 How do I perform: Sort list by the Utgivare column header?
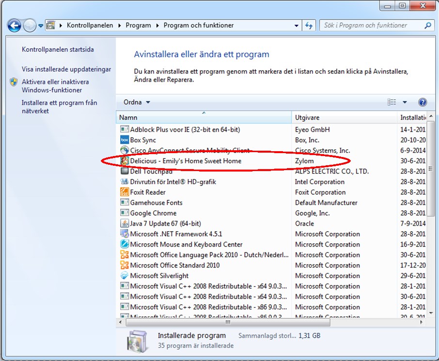point(344,118)
